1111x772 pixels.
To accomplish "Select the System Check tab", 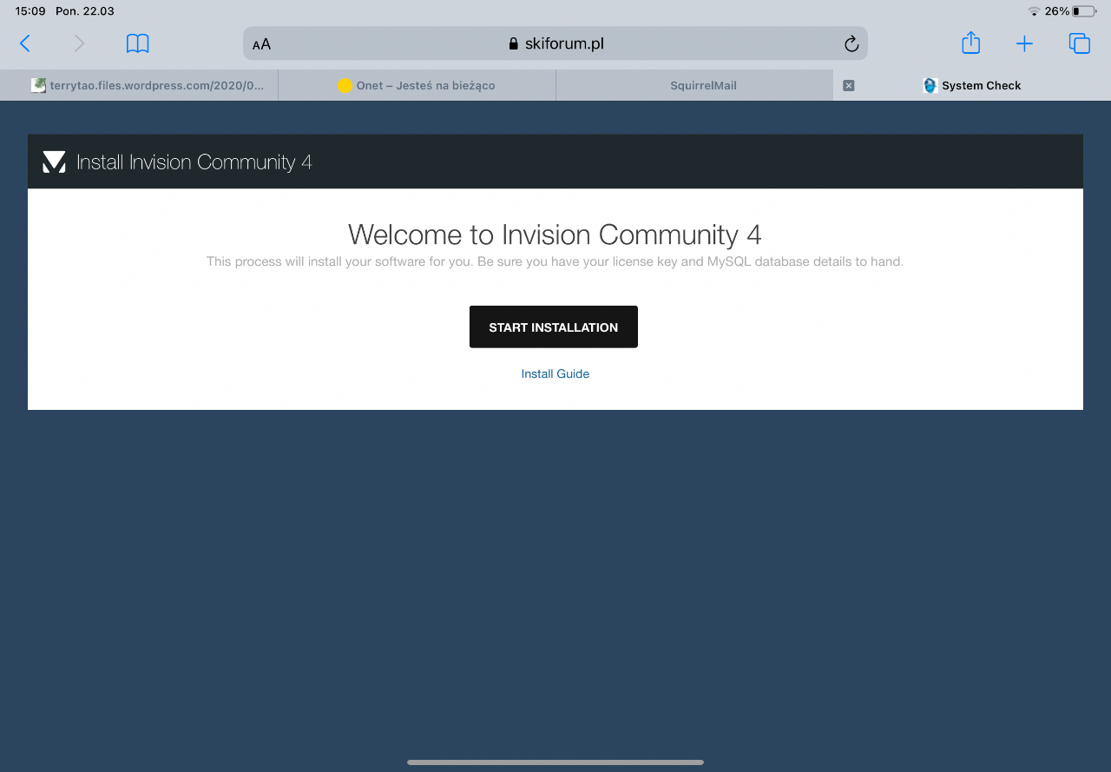I will click(972, 85).
